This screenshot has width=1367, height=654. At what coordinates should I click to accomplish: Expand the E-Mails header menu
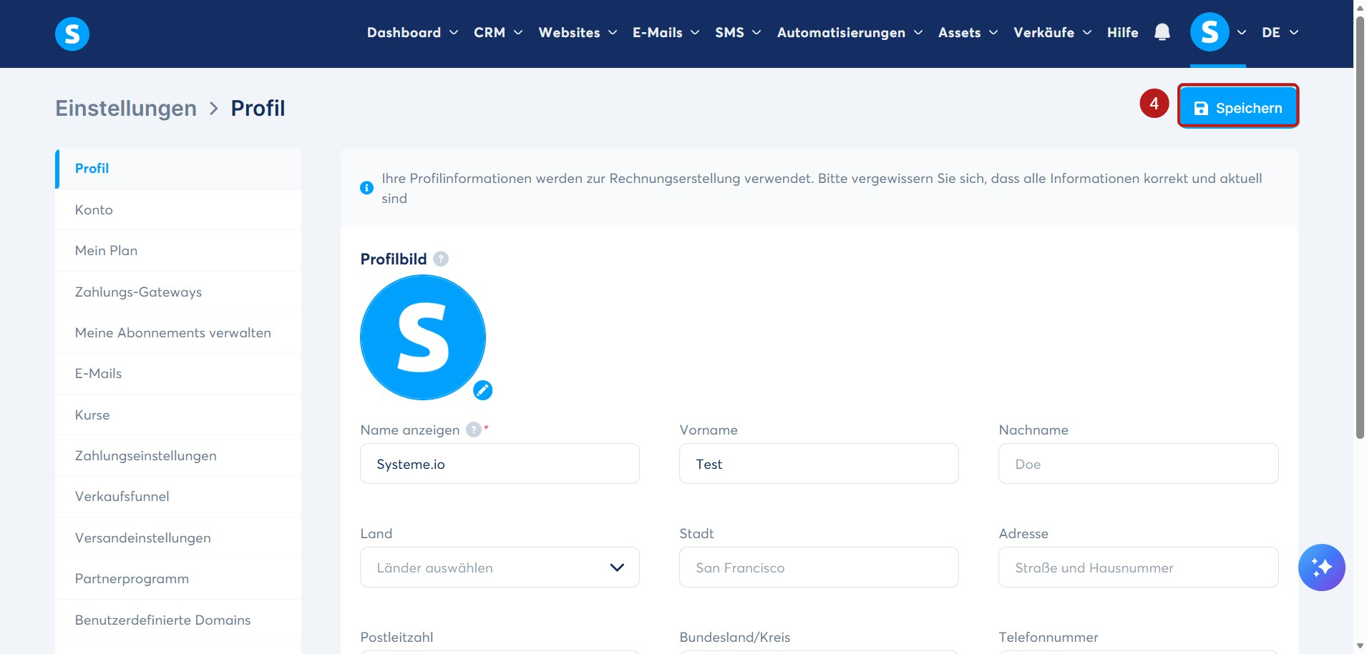[666, 32]
